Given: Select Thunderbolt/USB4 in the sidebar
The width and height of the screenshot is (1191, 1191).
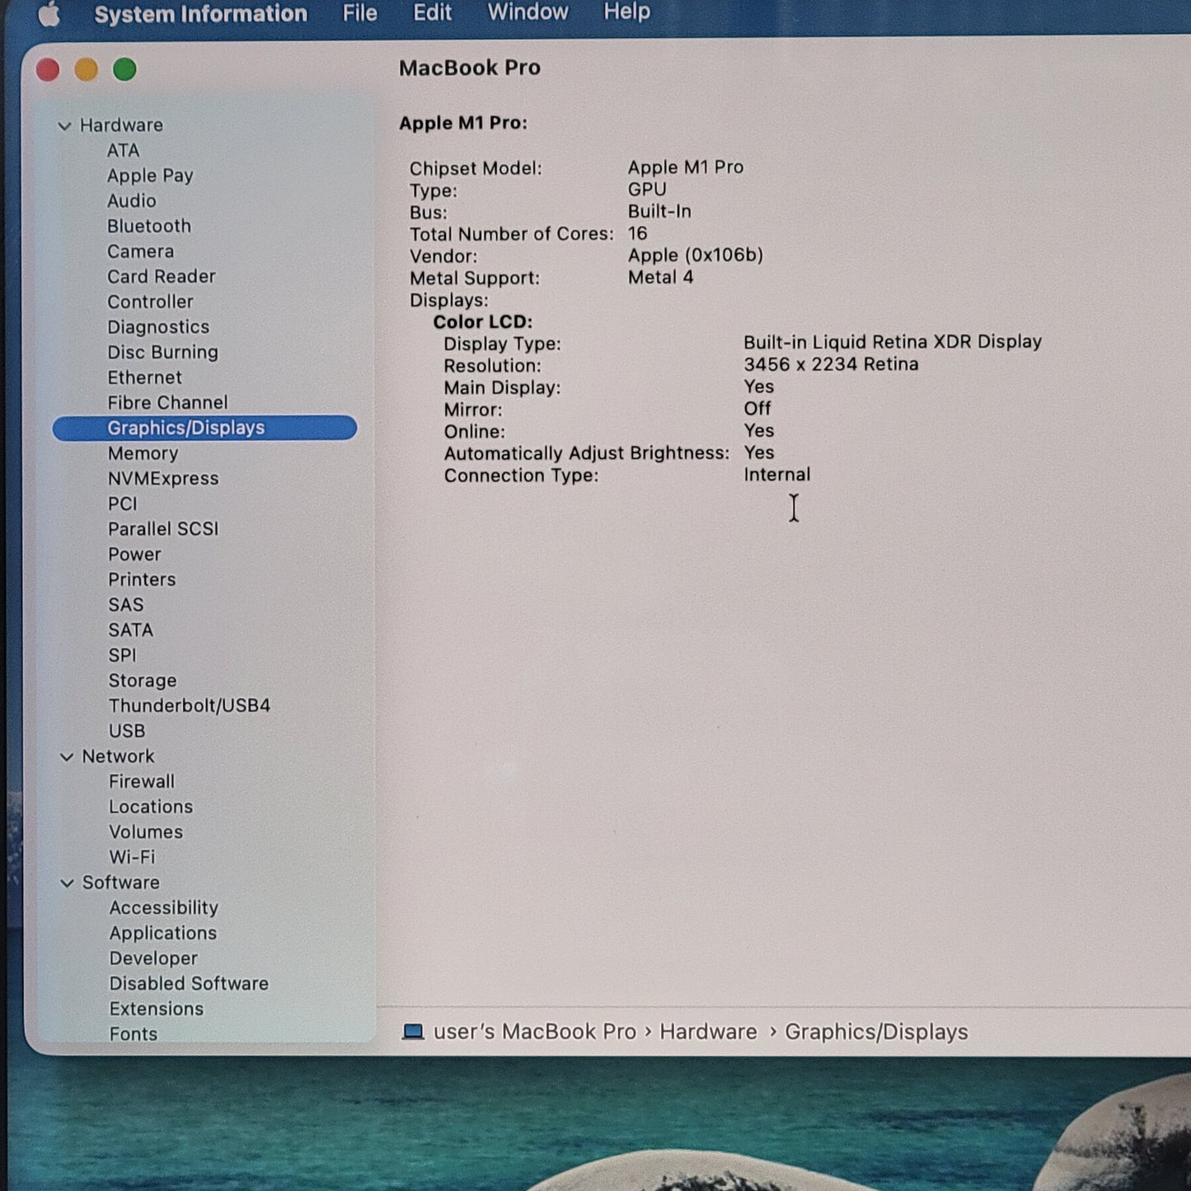Looking at the screenshot, I should coord(190,706).
